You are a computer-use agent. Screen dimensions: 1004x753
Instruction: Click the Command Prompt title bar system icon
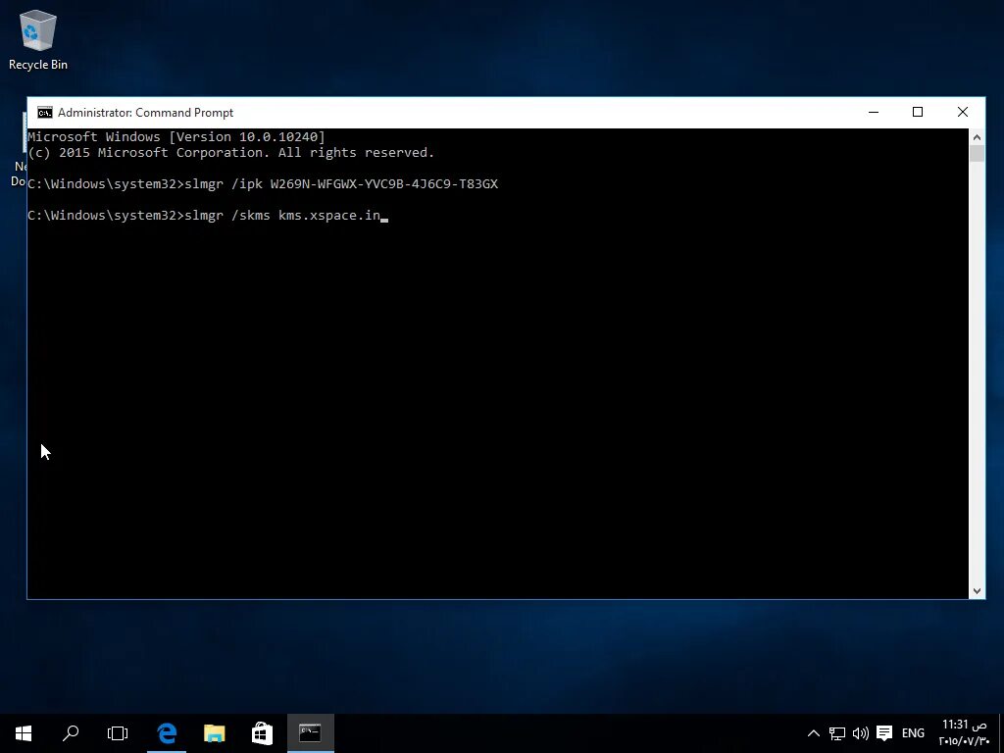[45, 113]
